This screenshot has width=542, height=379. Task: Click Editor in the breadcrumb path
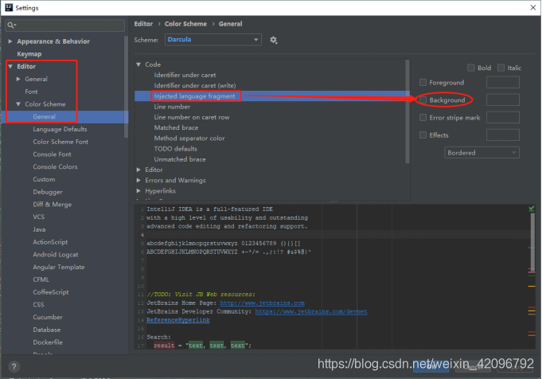point(143,24)
